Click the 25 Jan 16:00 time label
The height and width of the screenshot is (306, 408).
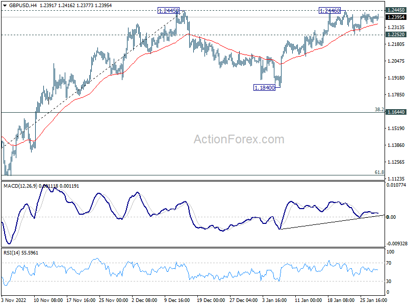click(374, 300)
